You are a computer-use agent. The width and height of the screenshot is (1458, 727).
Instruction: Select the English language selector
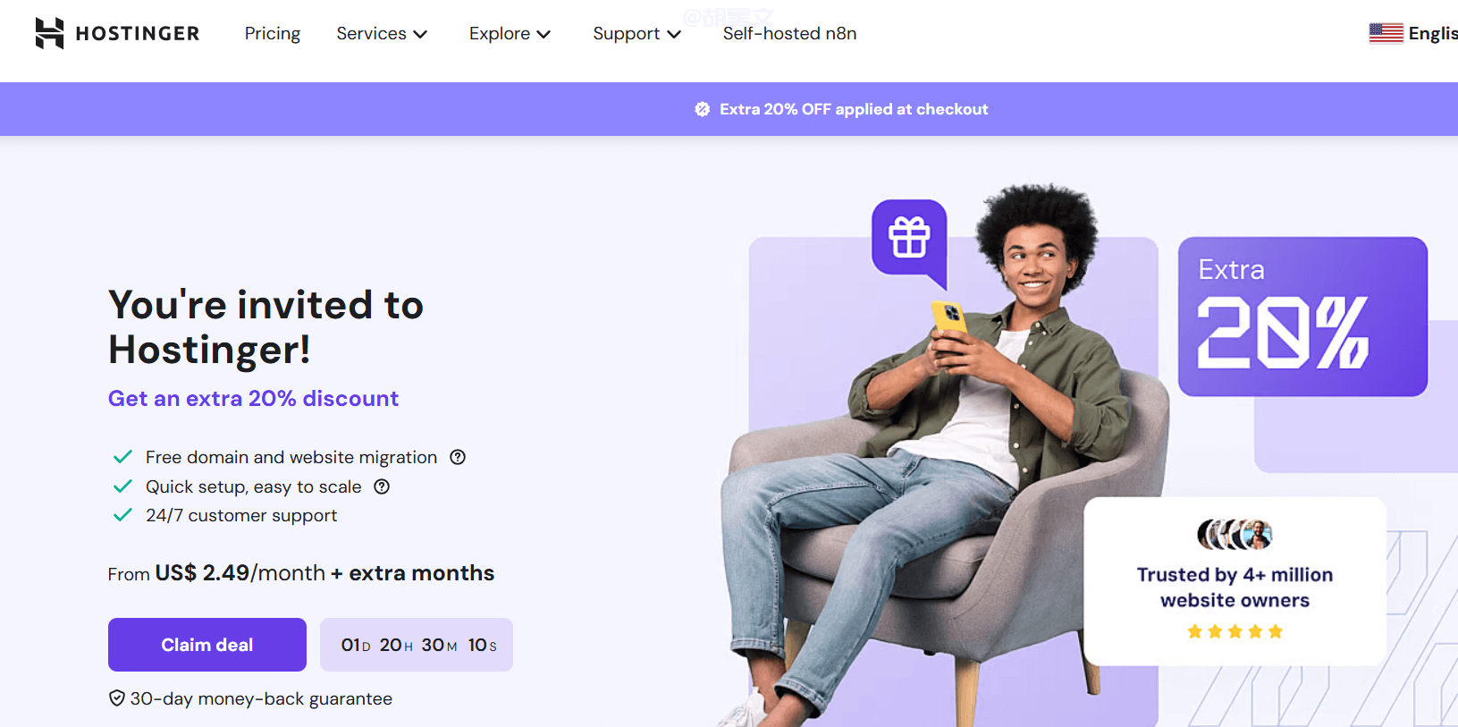point(1432,33)
